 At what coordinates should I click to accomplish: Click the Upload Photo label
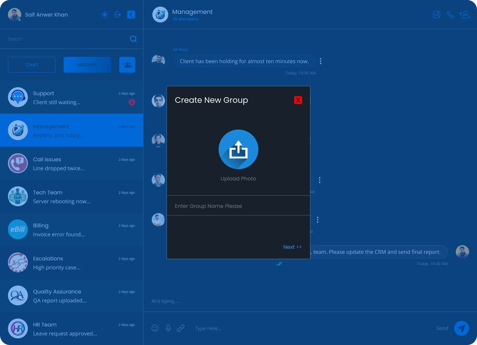tap(238, 178)
